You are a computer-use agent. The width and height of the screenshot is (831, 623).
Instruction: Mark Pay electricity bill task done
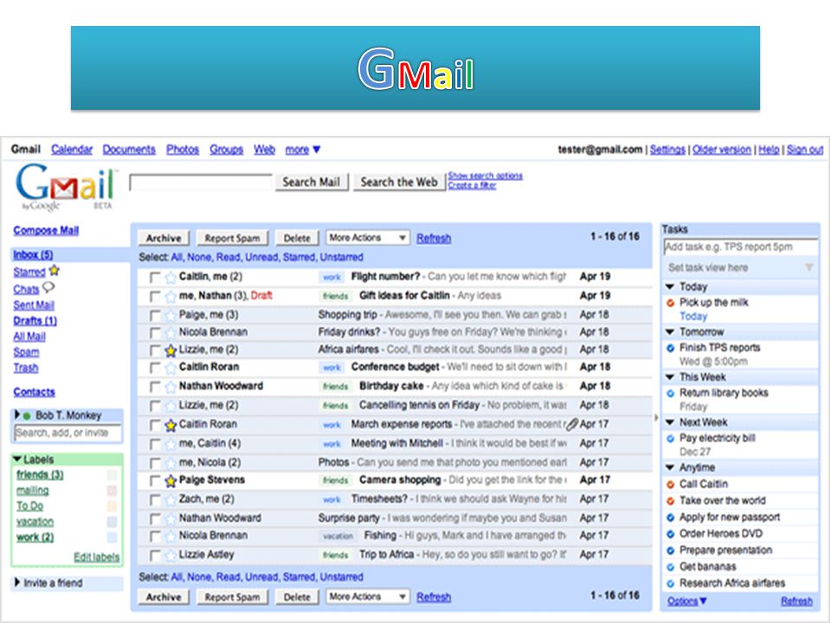[670, 438]
